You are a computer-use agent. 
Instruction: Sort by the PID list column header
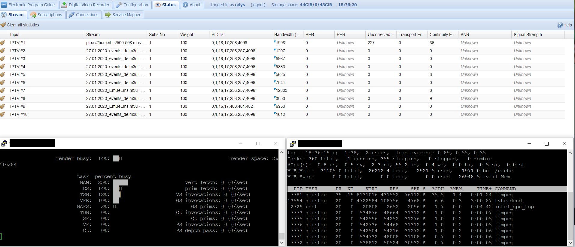(x=241, y=35)
